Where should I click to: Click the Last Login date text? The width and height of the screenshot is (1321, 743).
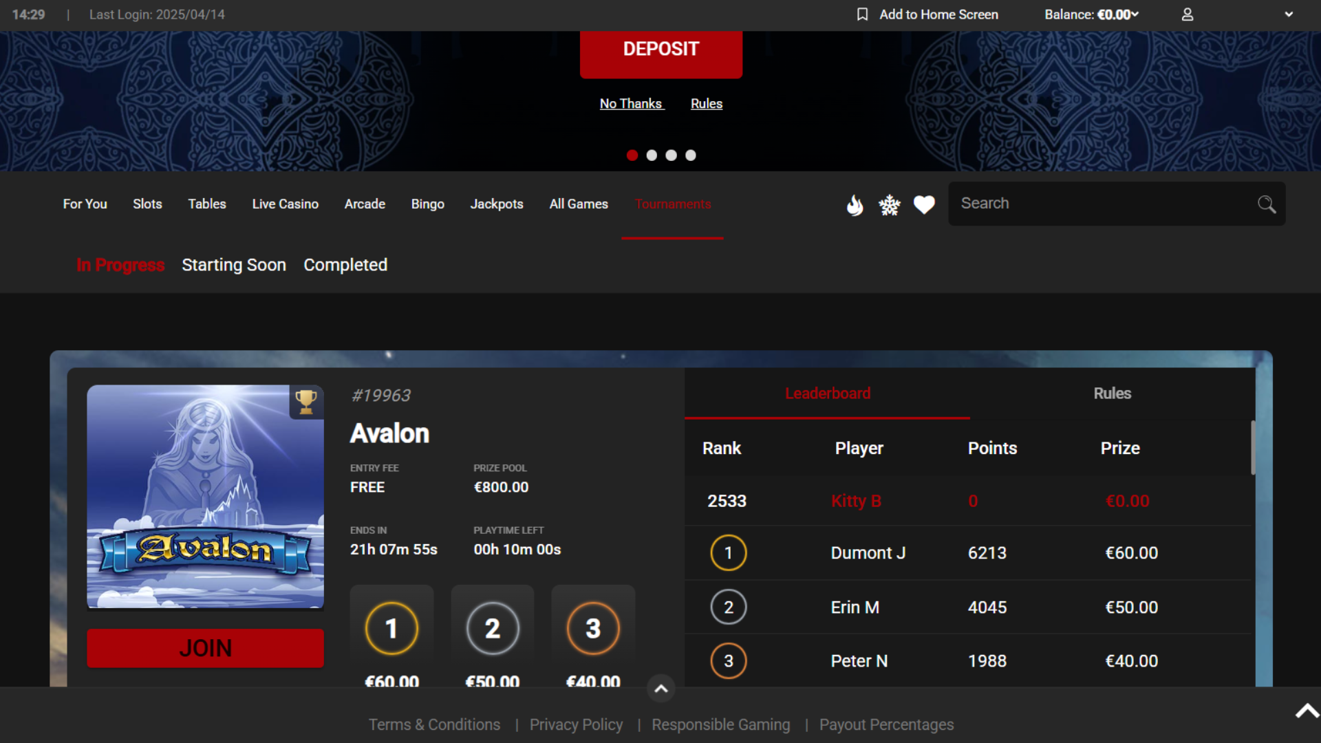[x=157, y=14]
